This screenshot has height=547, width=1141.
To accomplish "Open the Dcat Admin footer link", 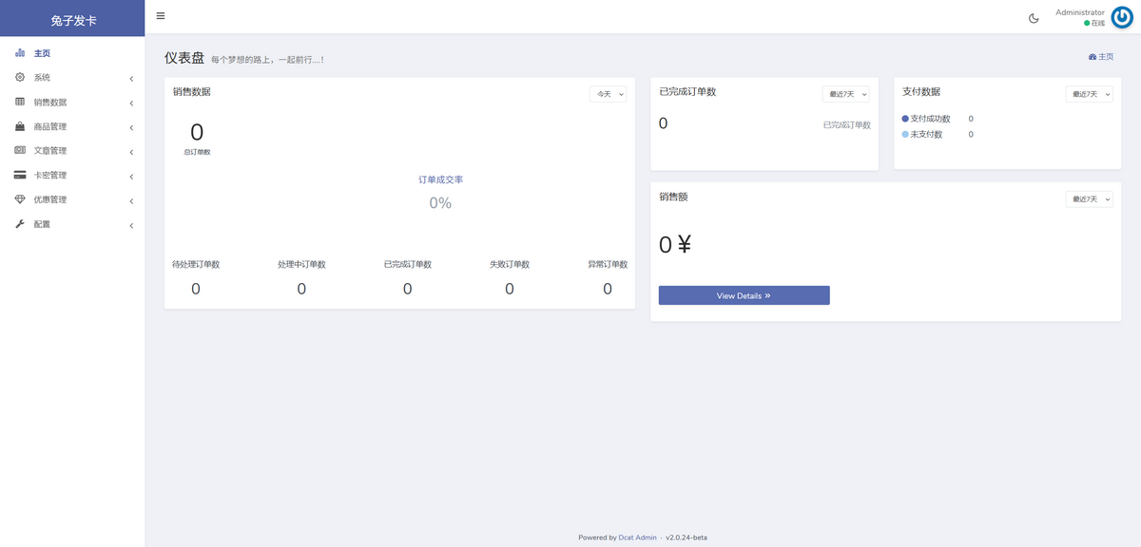I will (x=637, y=538).
